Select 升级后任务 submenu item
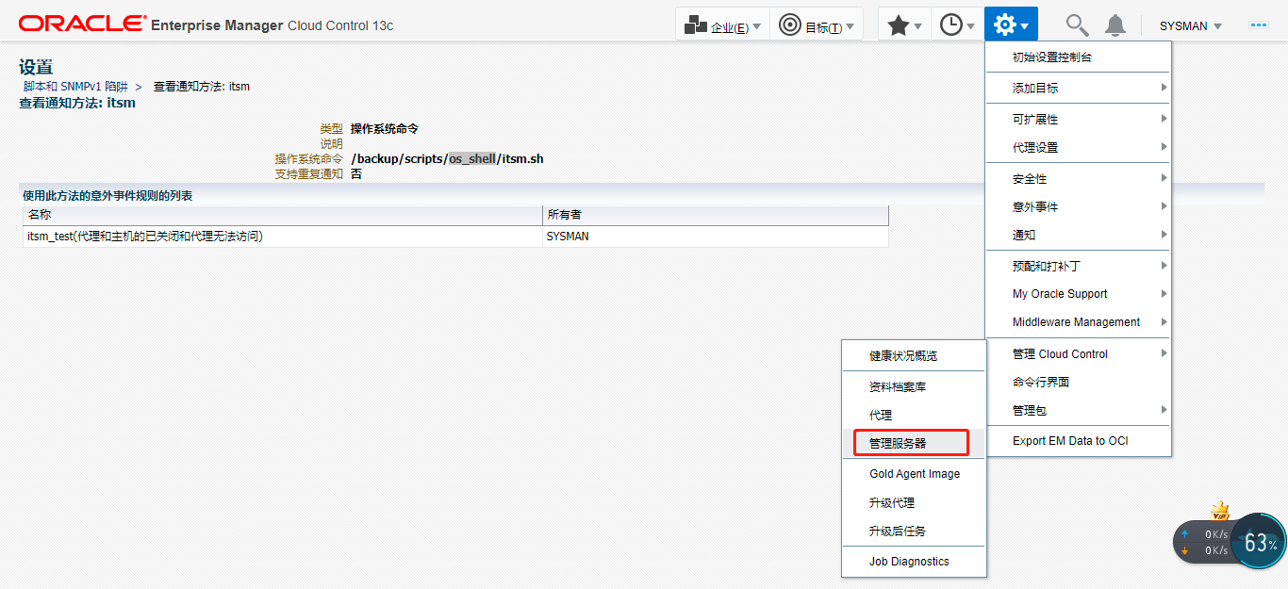 (914, 532)
